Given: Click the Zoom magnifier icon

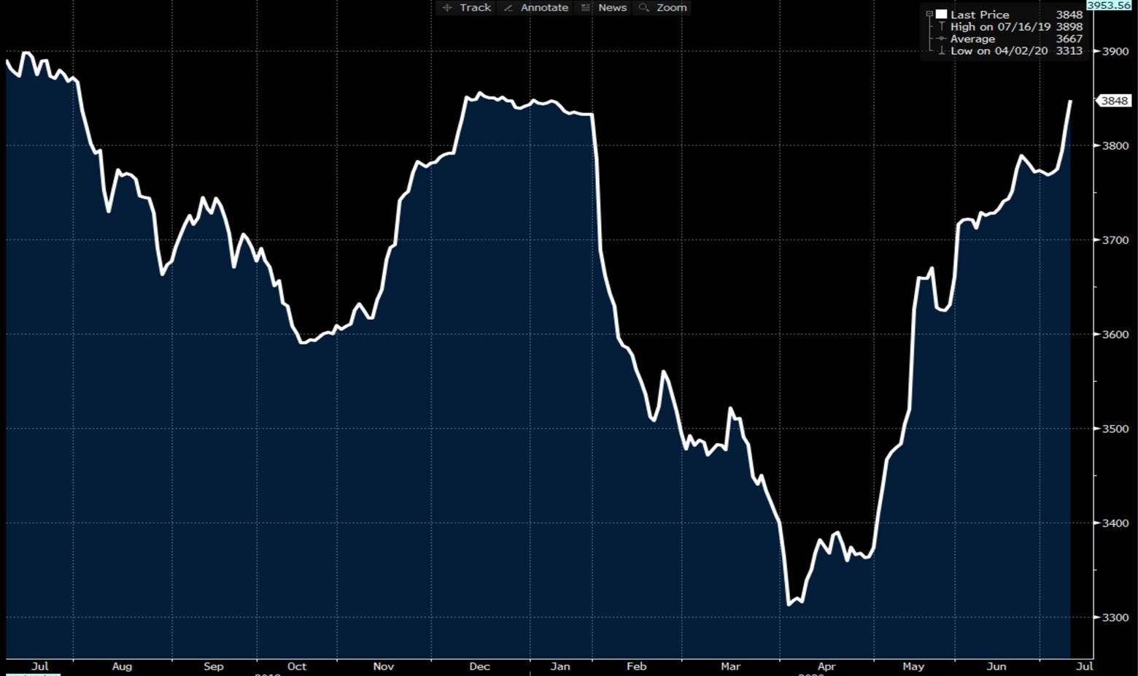Looking at the screenshot, I should click(643, 7).
